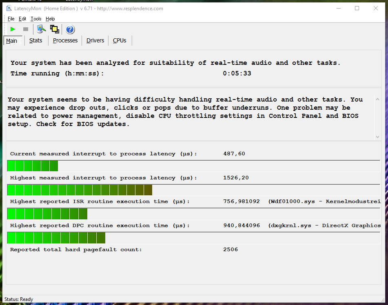Open the Help menu
The image size is (388, 305).
click(x=50, y=19)
